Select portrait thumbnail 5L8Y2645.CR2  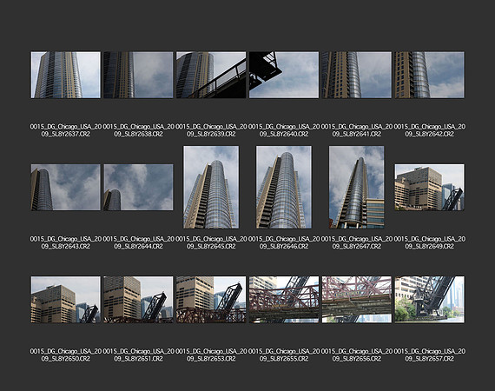tap(211, 188)
